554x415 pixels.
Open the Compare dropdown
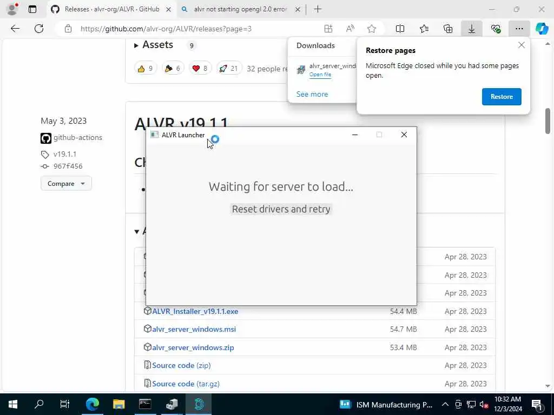(66, 184)
